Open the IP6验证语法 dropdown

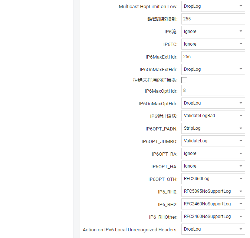pos(213,116)
